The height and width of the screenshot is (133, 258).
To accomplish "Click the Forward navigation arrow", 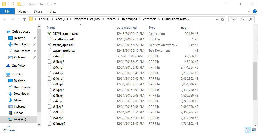I will click(x=13, y=19).
